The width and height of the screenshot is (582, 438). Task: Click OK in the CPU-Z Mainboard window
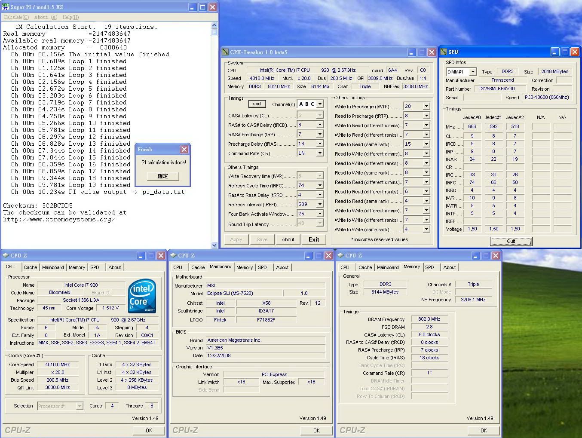coord(316,430)
